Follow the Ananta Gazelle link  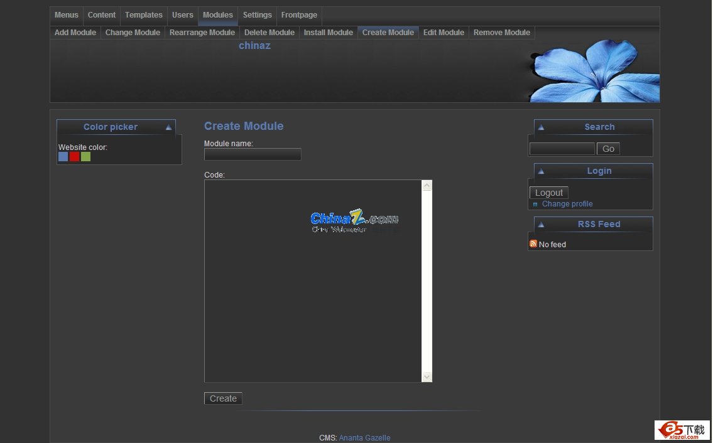(364, 438)
